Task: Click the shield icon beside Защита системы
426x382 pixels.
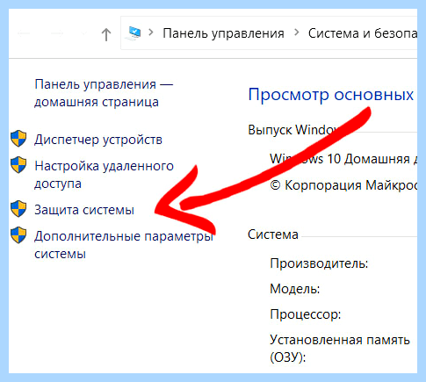Action: pyautogui.click(x=18, y=209)
